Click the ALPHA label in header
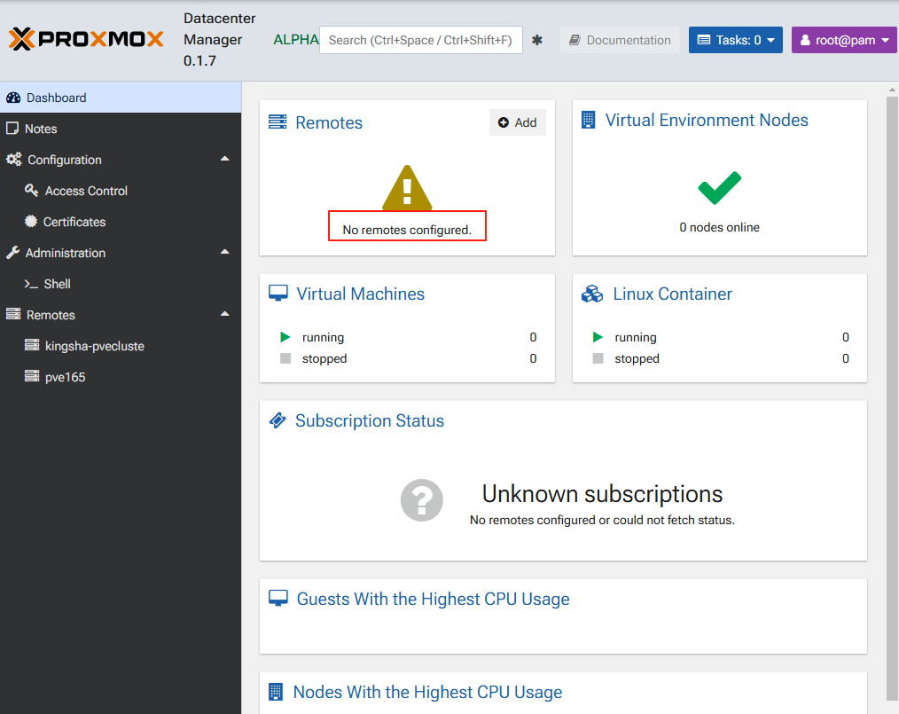This screenshot has height=714, width=899. 296,40
